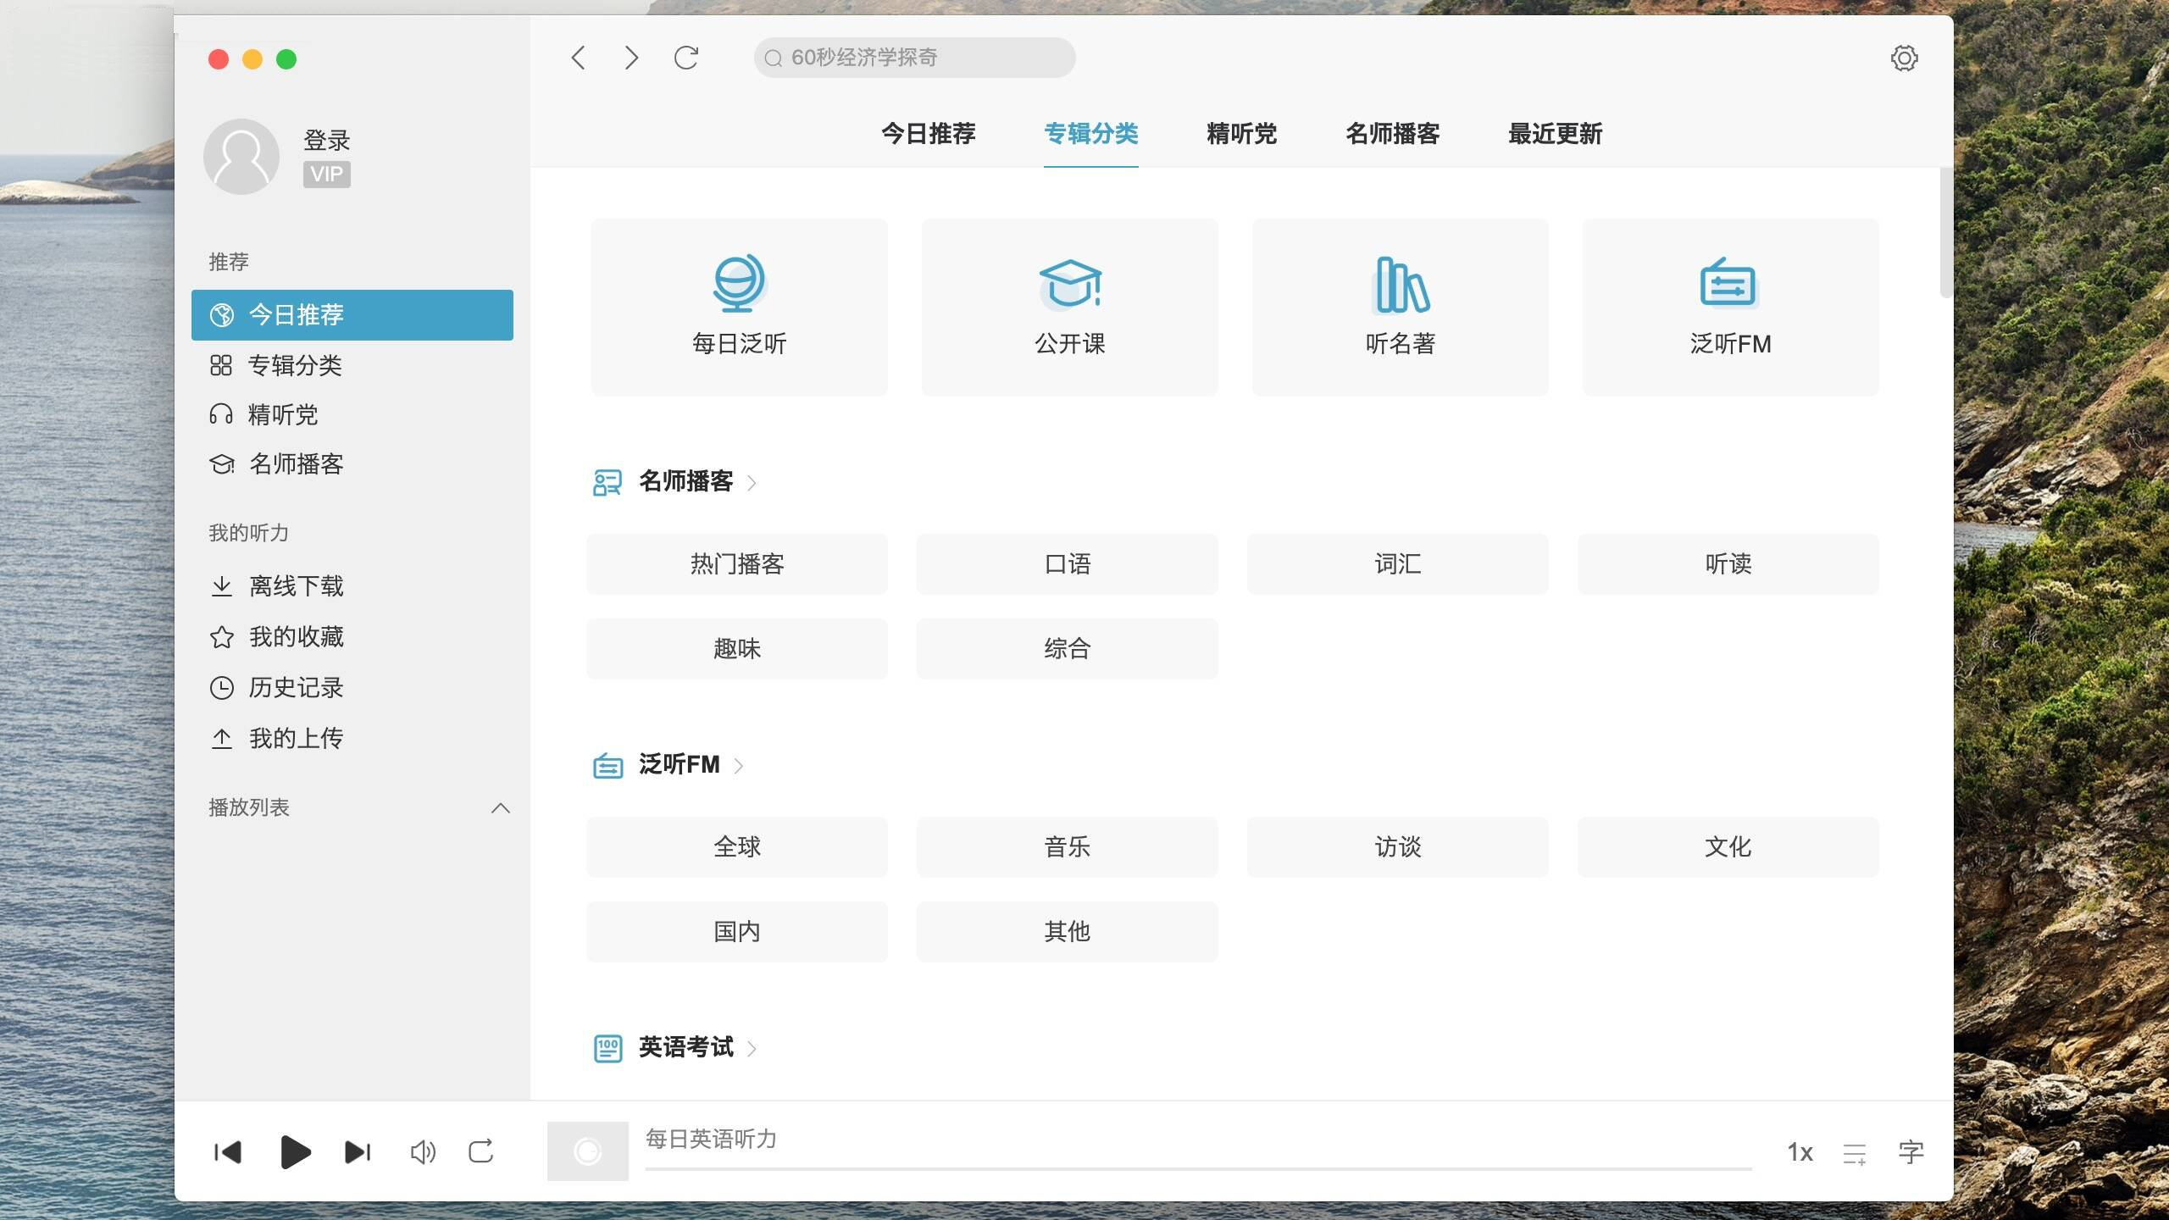Click the playback progress bar
The height and width of the screenshot is (1220, 2169).
[1198, 1169]
